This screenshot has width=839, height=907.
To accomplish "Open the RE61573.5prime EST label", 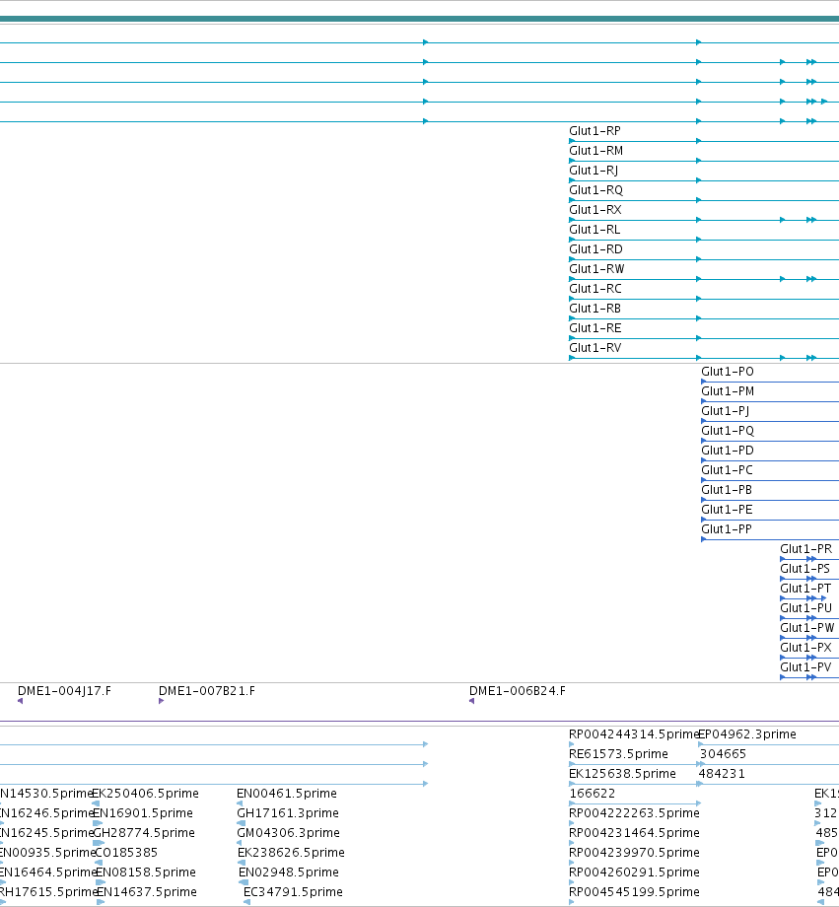I will click(x=618, y=754).
